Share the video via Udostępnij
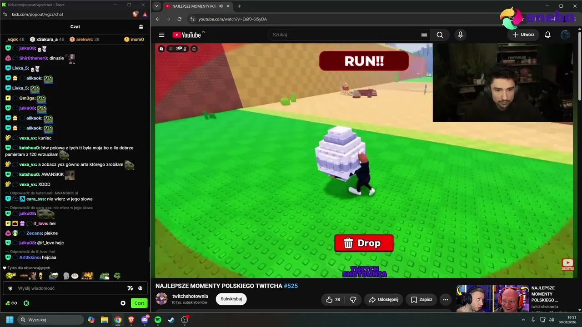 [384, 300]
